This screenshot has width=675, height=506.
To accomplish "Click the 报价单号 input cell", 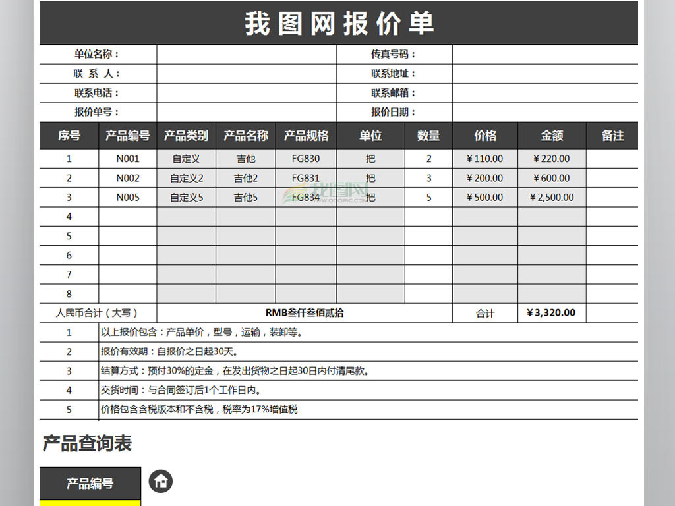I will point(247,112).
